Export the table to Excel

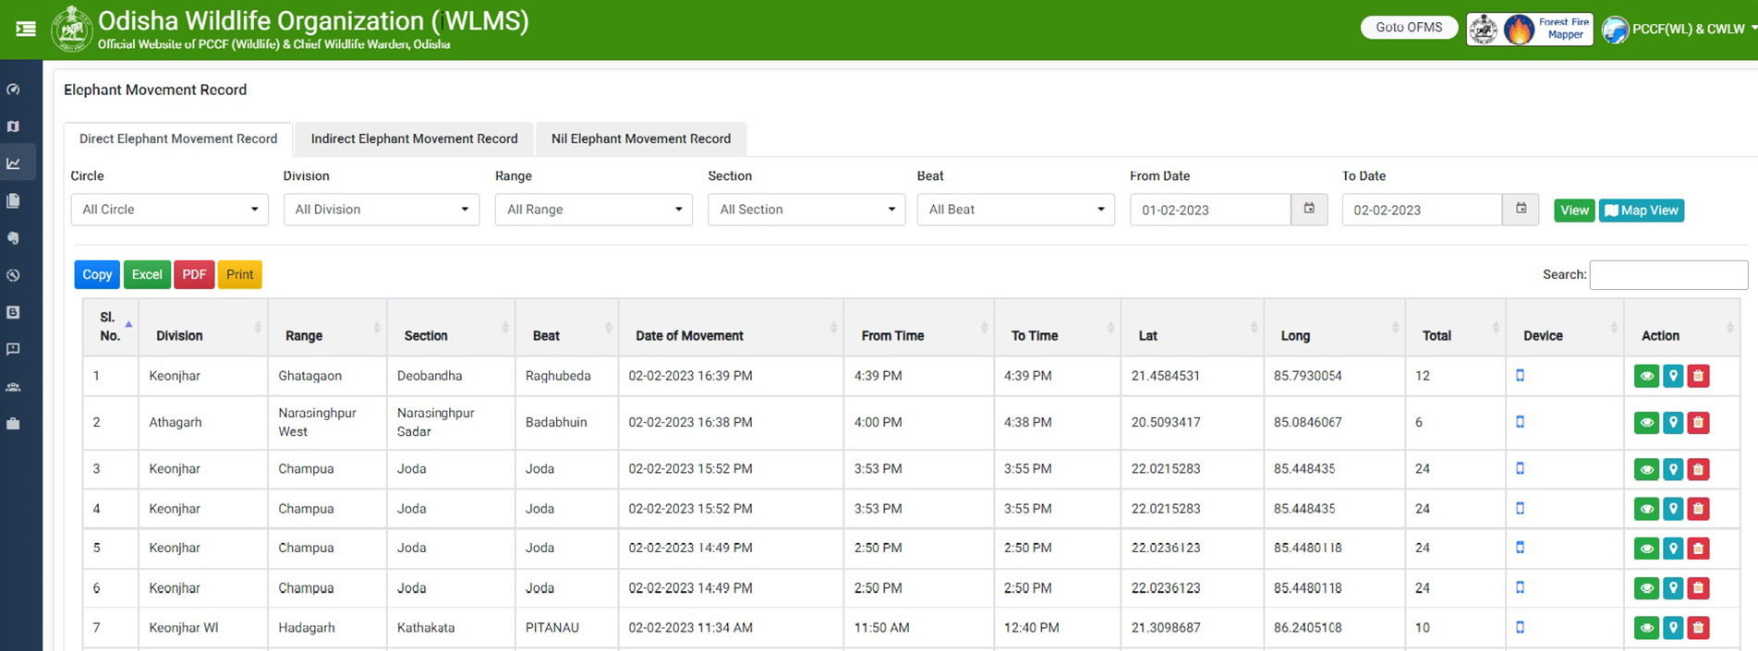click(x=147, y=274)
